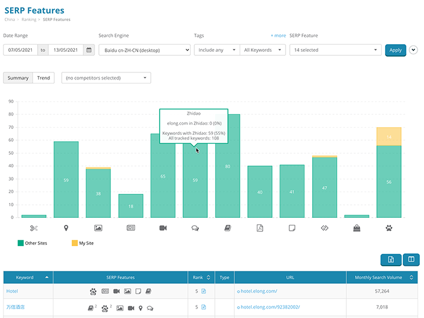This screenshot has width=424, height=318.
Task: Select the Summary tab
Action: [x=18, y=78]
